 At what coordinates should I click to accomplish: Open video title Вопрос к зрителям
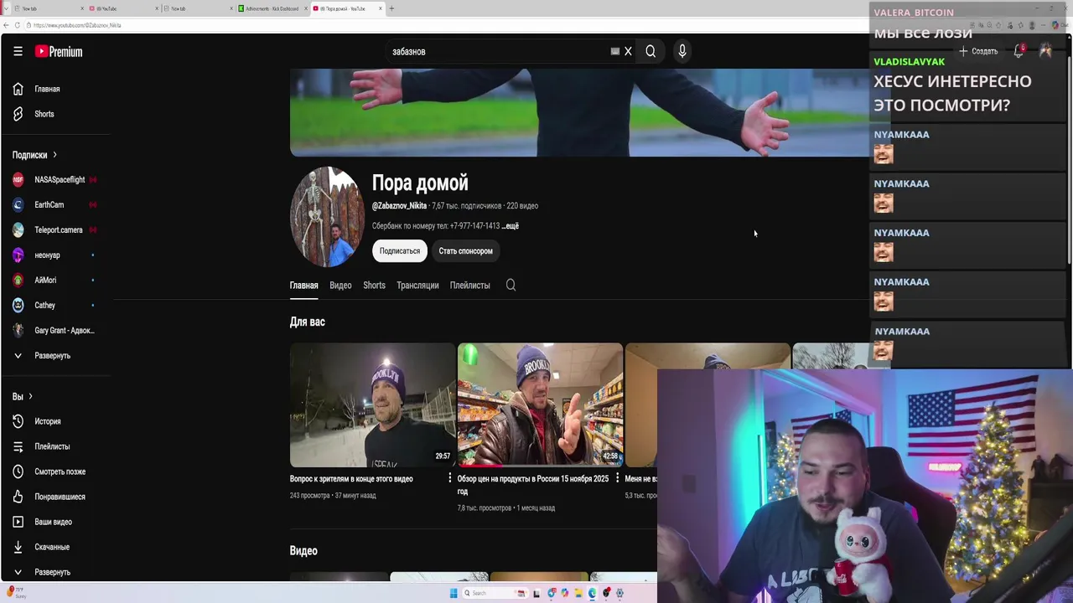351,479
